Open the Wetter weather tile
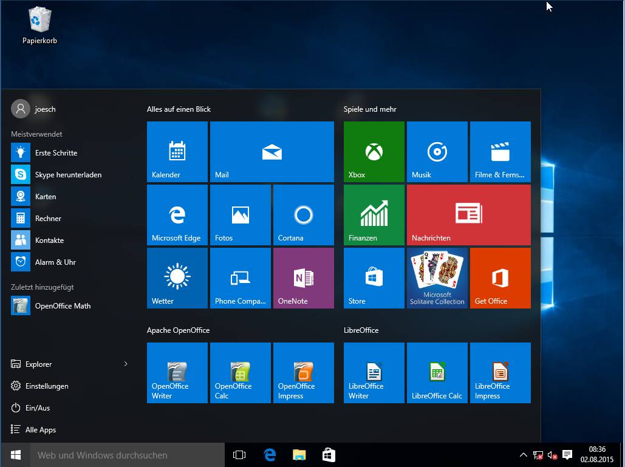 pos(177,278)
